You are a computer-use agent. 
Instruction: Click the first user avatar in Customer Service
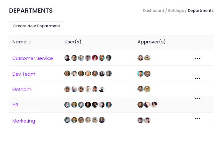(67, 58)
